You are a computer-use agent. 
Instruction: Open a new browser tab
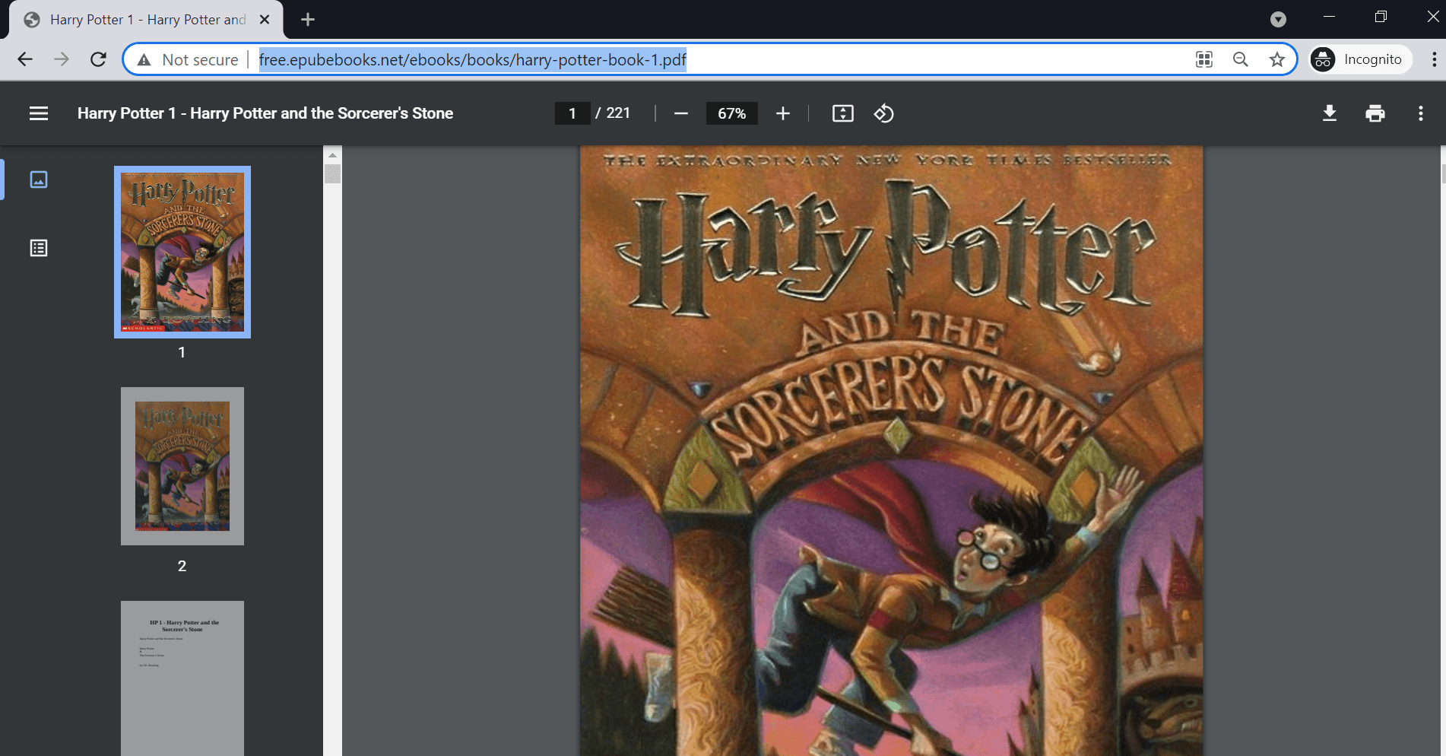coord(307,20)
